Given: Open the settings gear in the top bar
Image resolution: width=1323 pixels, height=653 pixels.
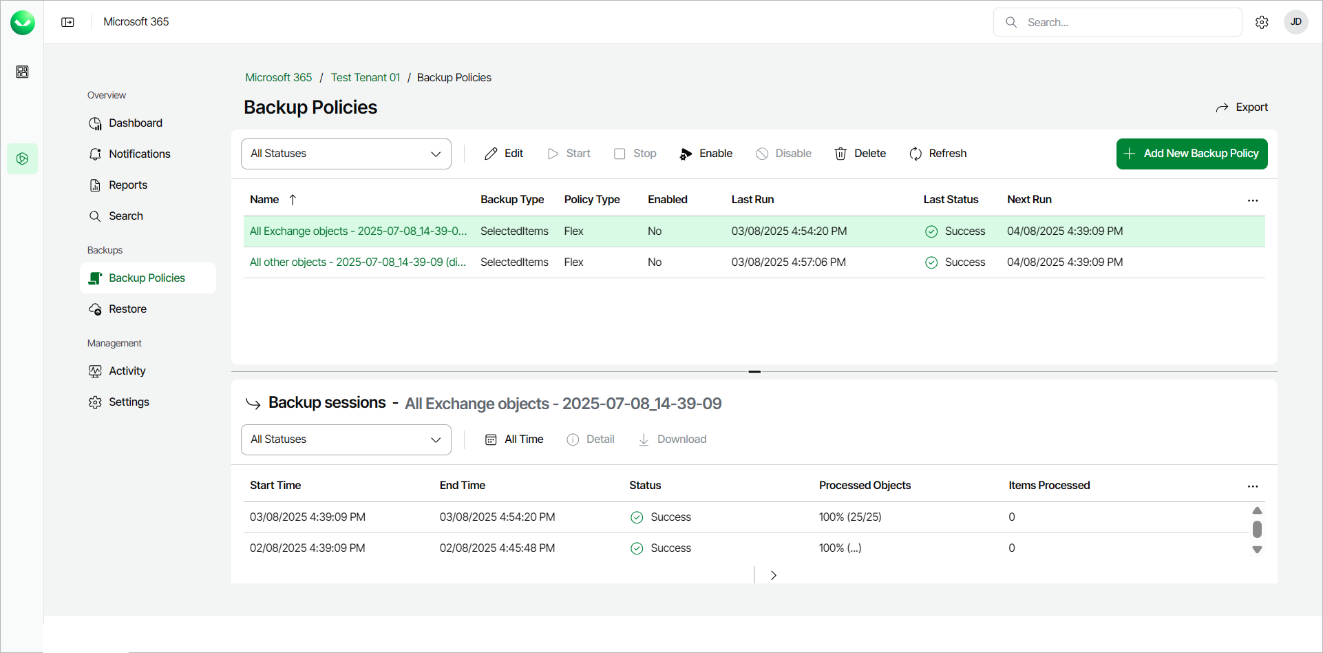Looking at the screenshot, I should 1262,22.
